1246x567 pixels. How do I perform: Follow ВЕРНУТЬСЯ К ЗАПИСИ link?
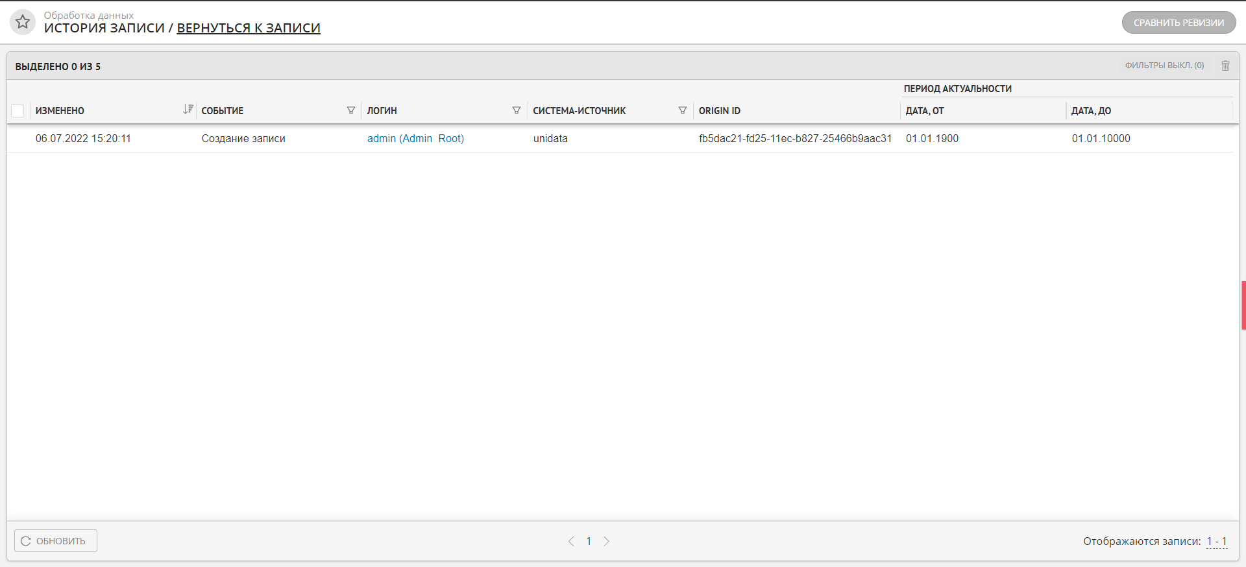tap(249, 28)
